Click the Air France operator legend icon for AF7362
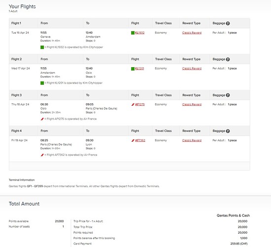The height and width of the screenshot is (247, 271). click(x=42, y=155)
